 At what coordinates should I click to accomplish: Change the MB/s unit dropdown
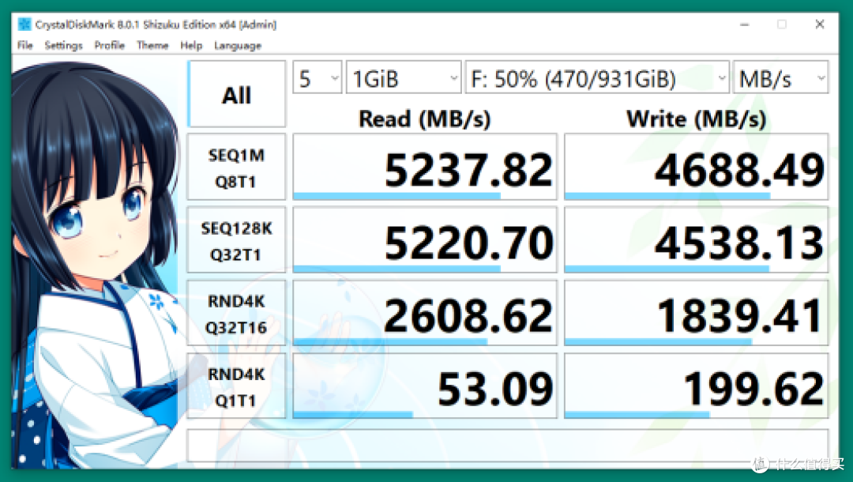[x=781, y=77]
